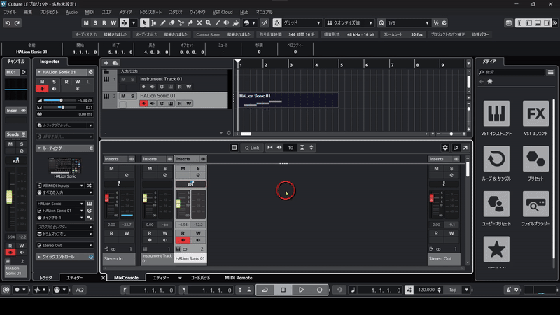
Task: Select the Color paint bucket tool
Action: (x=236, y=23)
